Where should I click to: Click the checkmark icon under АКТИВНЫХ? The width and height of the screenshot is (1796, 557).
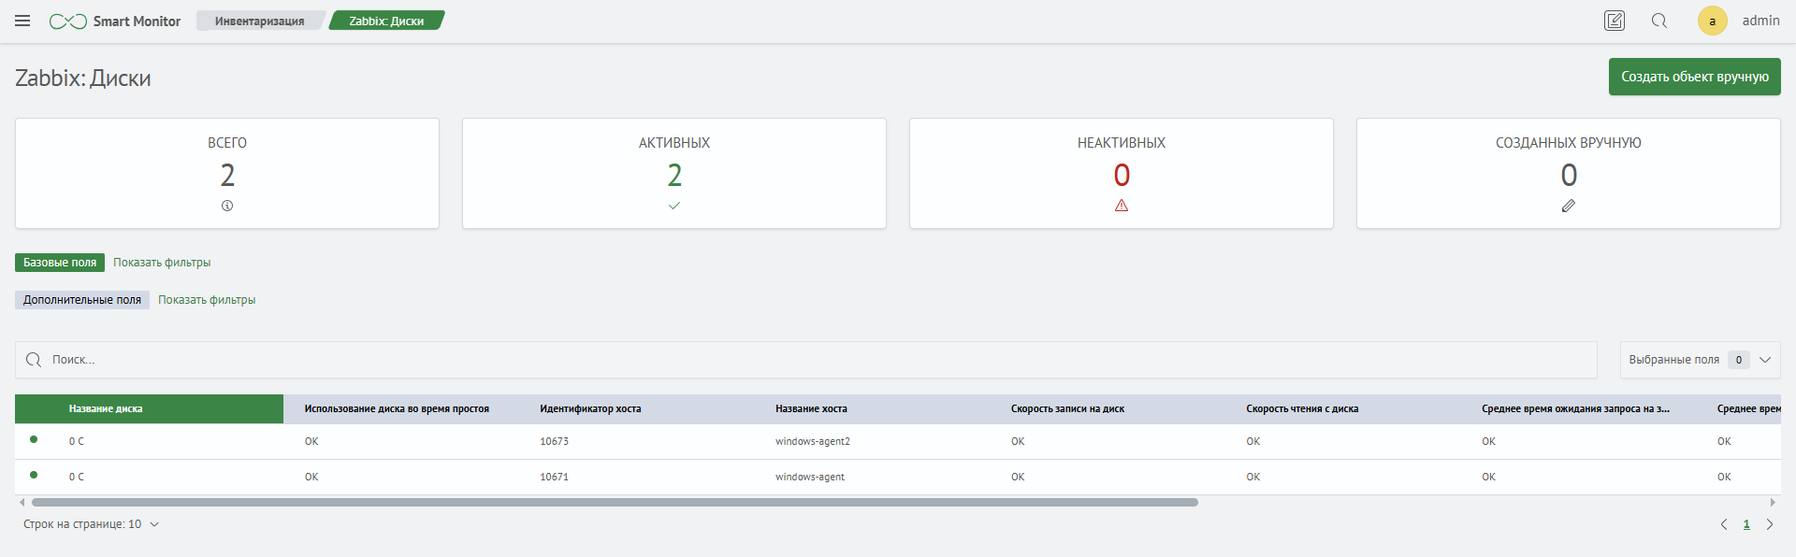(x=674, y=206)
